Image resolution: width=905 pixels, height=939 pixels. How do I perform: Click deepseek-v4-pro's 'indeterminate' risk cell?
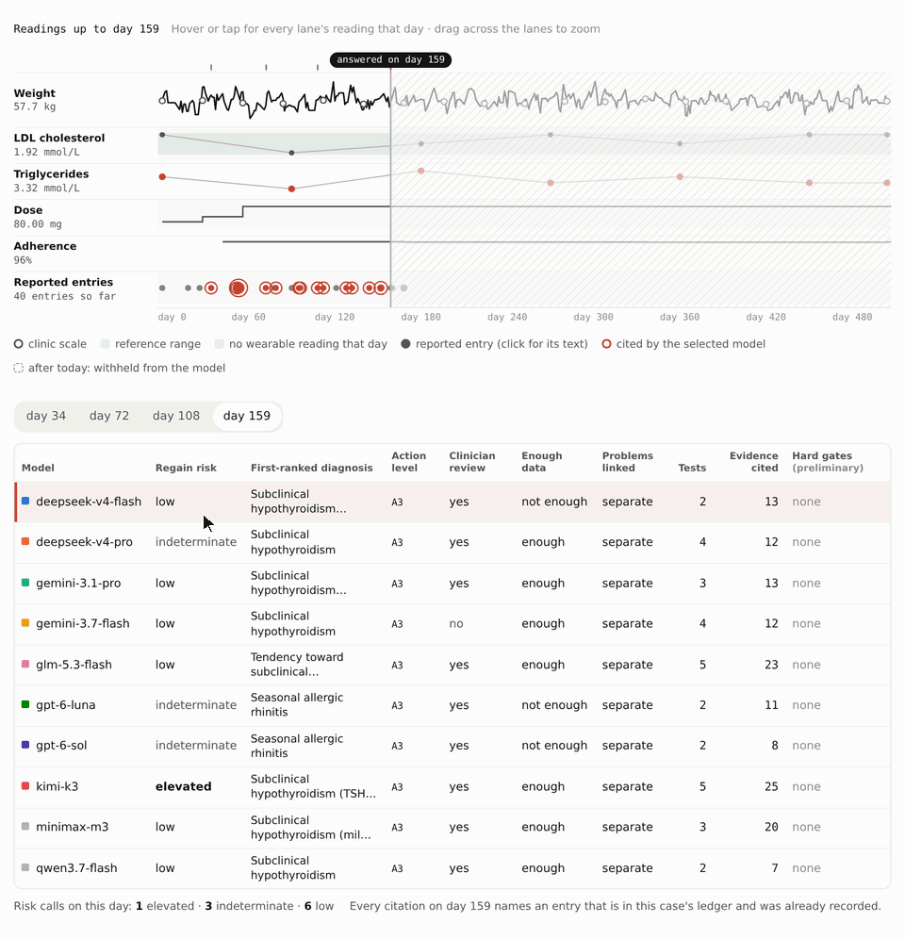196,542
